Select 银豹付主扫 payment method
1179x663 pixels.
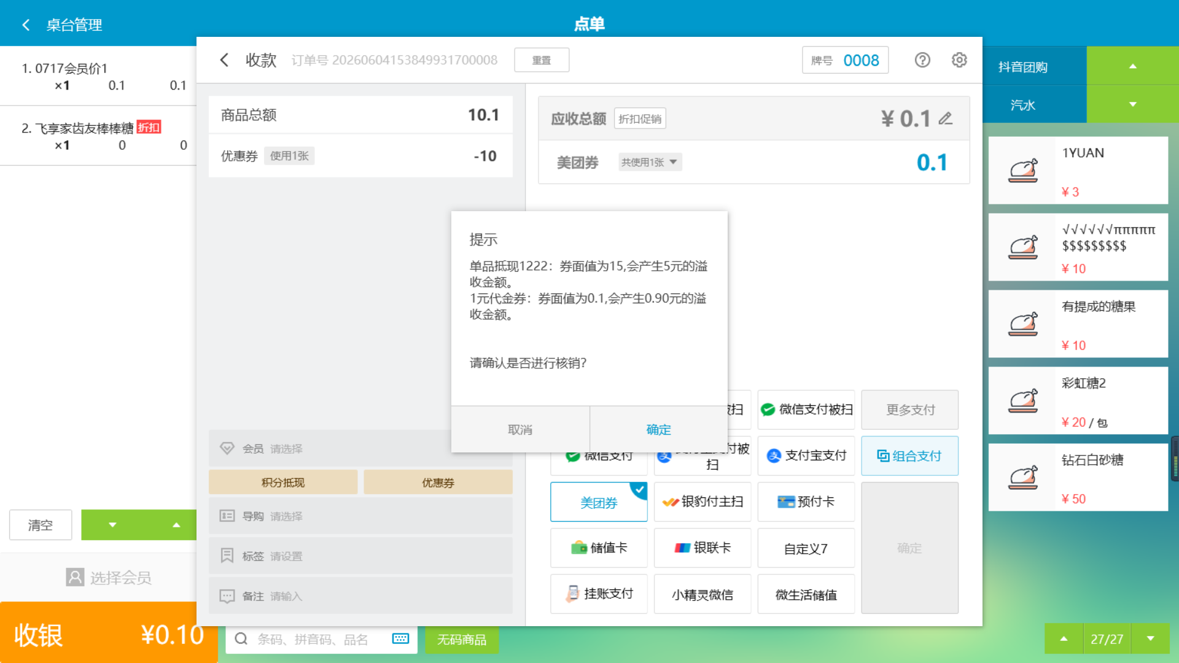(x=702, y=502)
